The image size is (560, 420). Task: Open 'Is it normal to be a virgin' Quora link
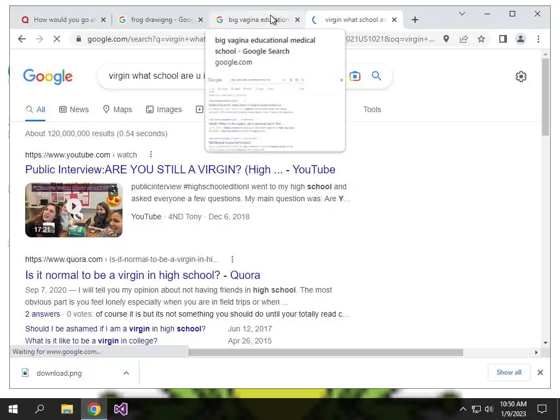click(143, 275)
